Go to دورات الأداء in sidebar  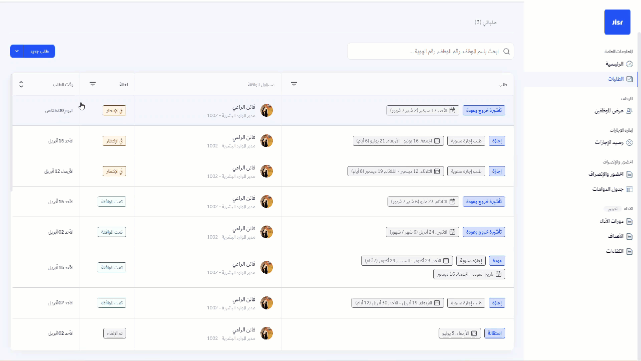(611, 222)
